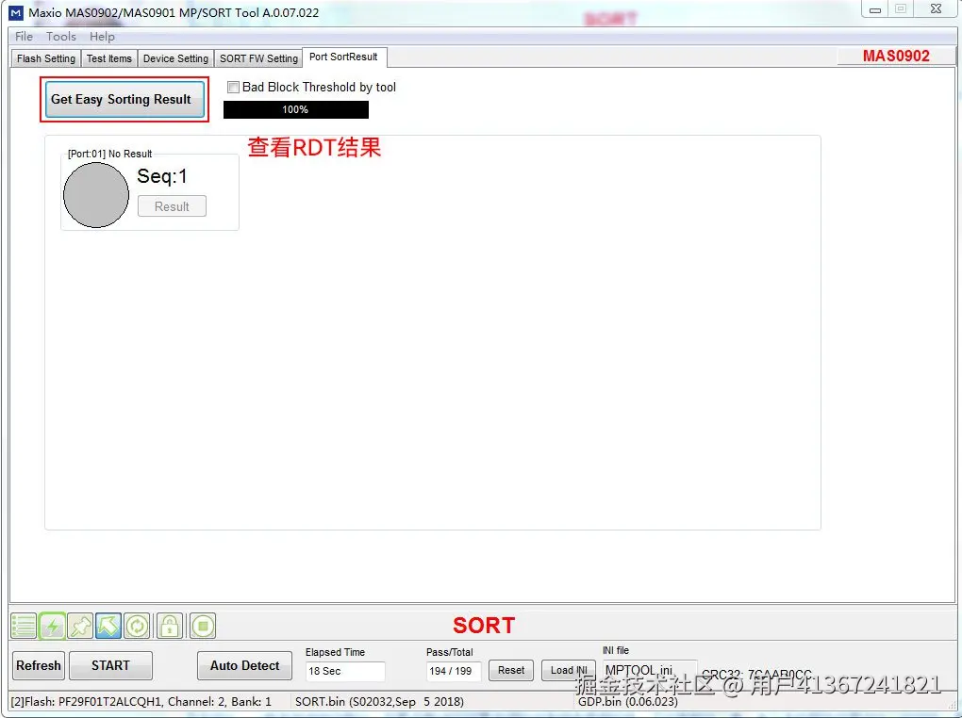962x718 pixels.
Task: Open the Help menu
Action: tap(102, 37)
